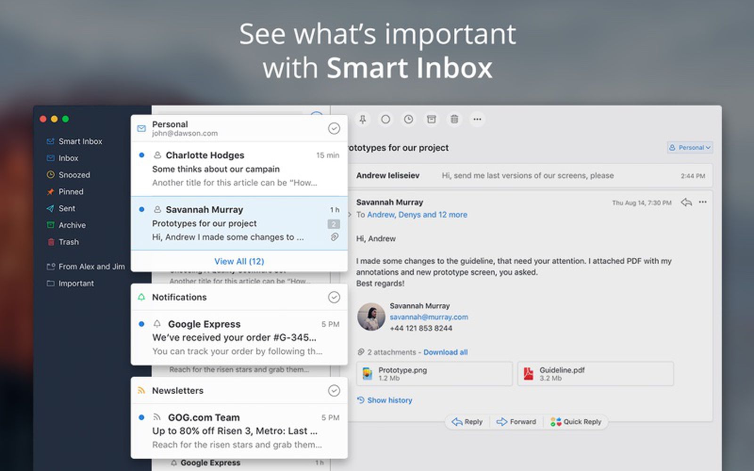Open ellipsis menu on Savannah Murray's message
The image size is (754, 471).
pos(703,202)
